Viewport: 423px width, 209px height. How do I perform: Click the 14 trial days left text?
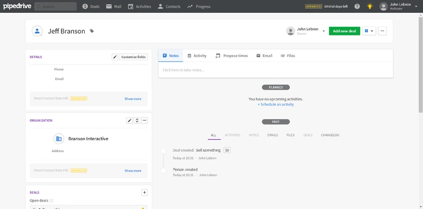336,6
